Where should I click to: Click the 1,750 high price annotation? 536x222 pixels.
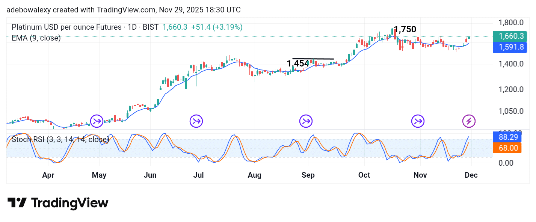point(405,29)
